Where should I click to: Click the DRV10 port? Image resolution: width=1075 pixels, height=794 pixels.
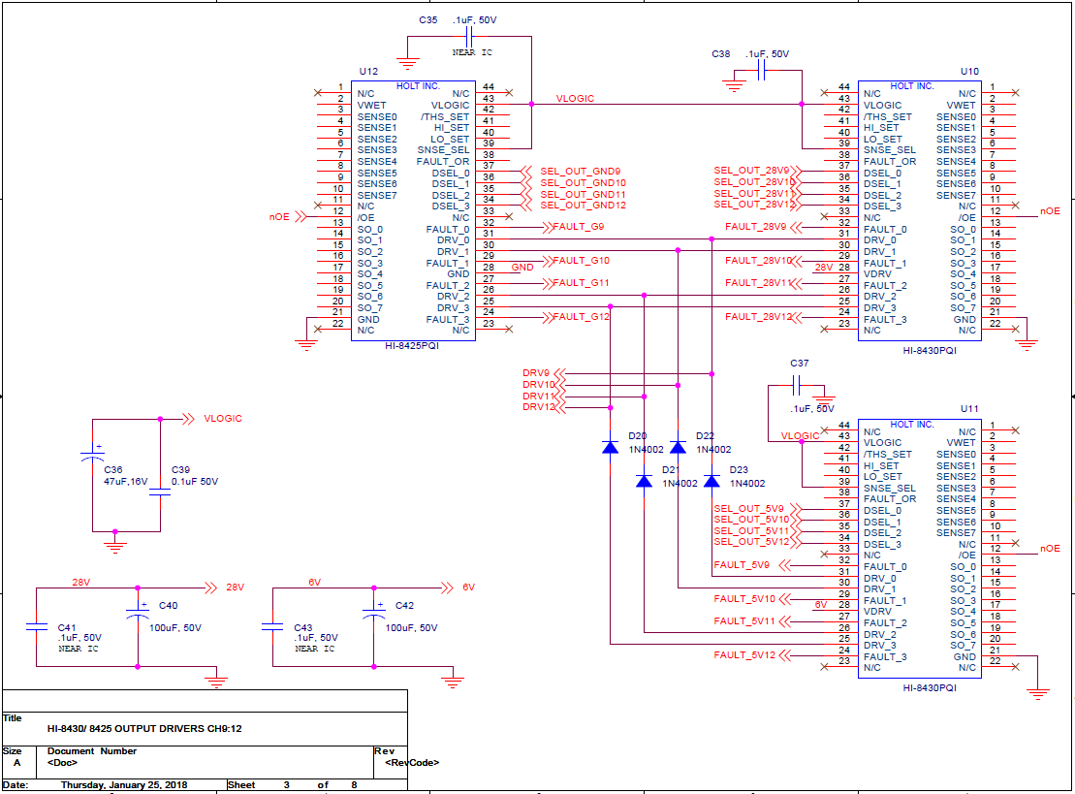tap(544, 385)
